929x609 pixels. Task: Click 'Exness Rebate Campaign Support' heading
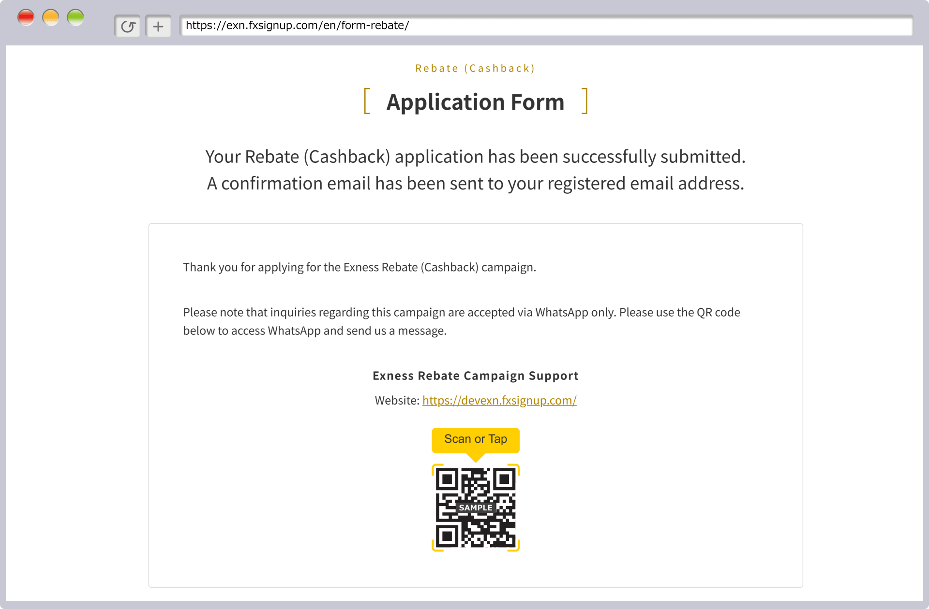coord(476,376)
